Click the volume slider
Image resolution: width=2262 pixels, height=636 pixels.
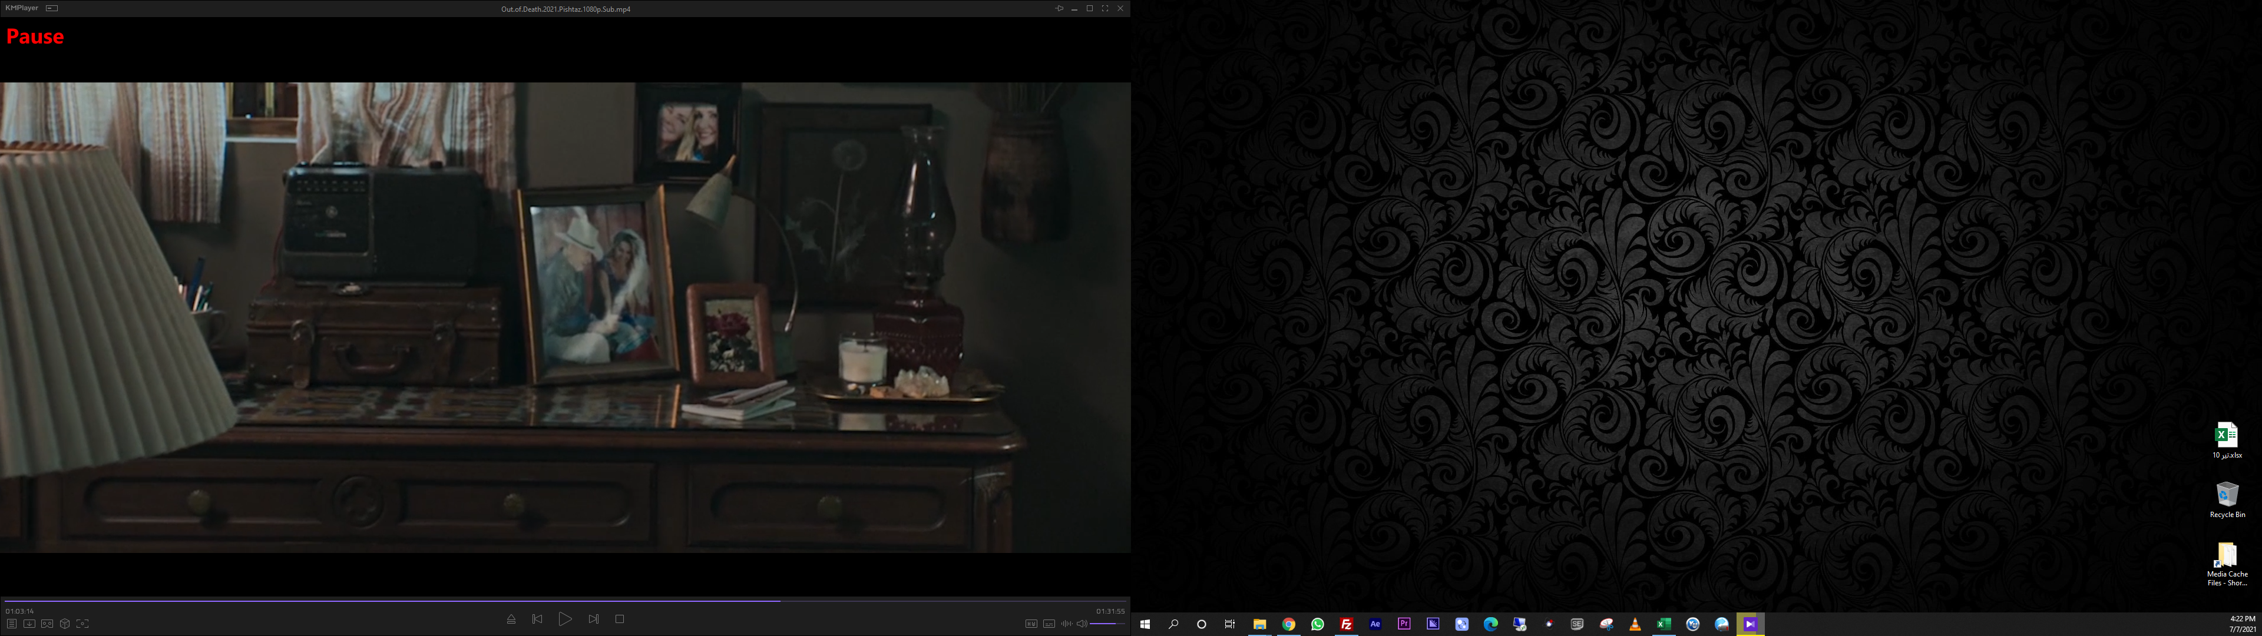pos(1107,624)
